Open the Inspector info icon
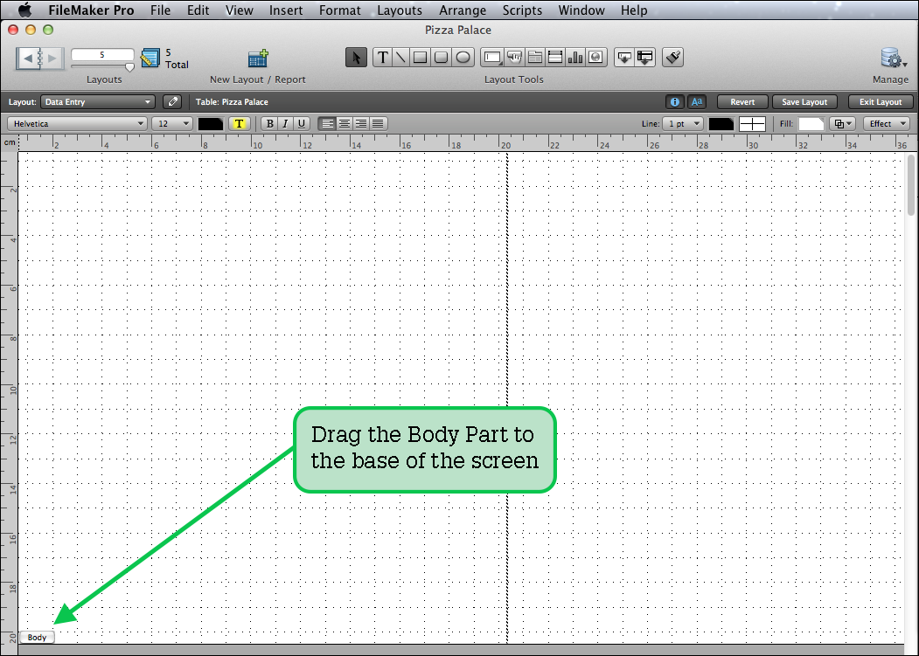 click(674, 102)
